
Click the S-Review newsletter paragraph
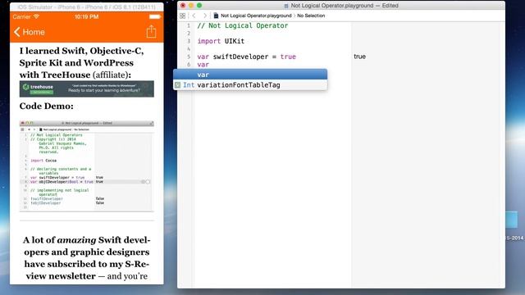pyautogui.click(x=87, y=258)
